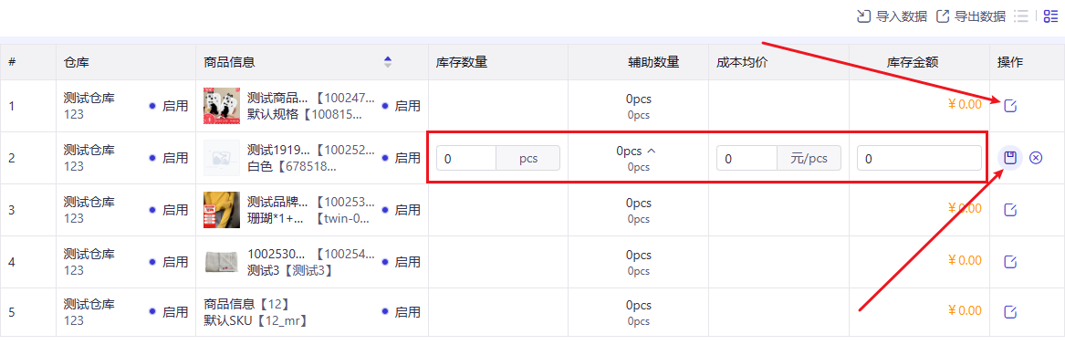Viewport: 1065px width, 345px height.
Task: Click 导出数据 export data button
Action: point(971,16)
